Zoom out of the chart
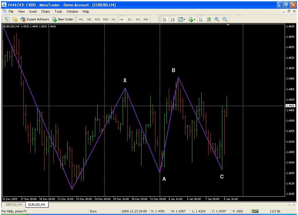This screenshot has height=215, width=298. (x=225, y=19)
